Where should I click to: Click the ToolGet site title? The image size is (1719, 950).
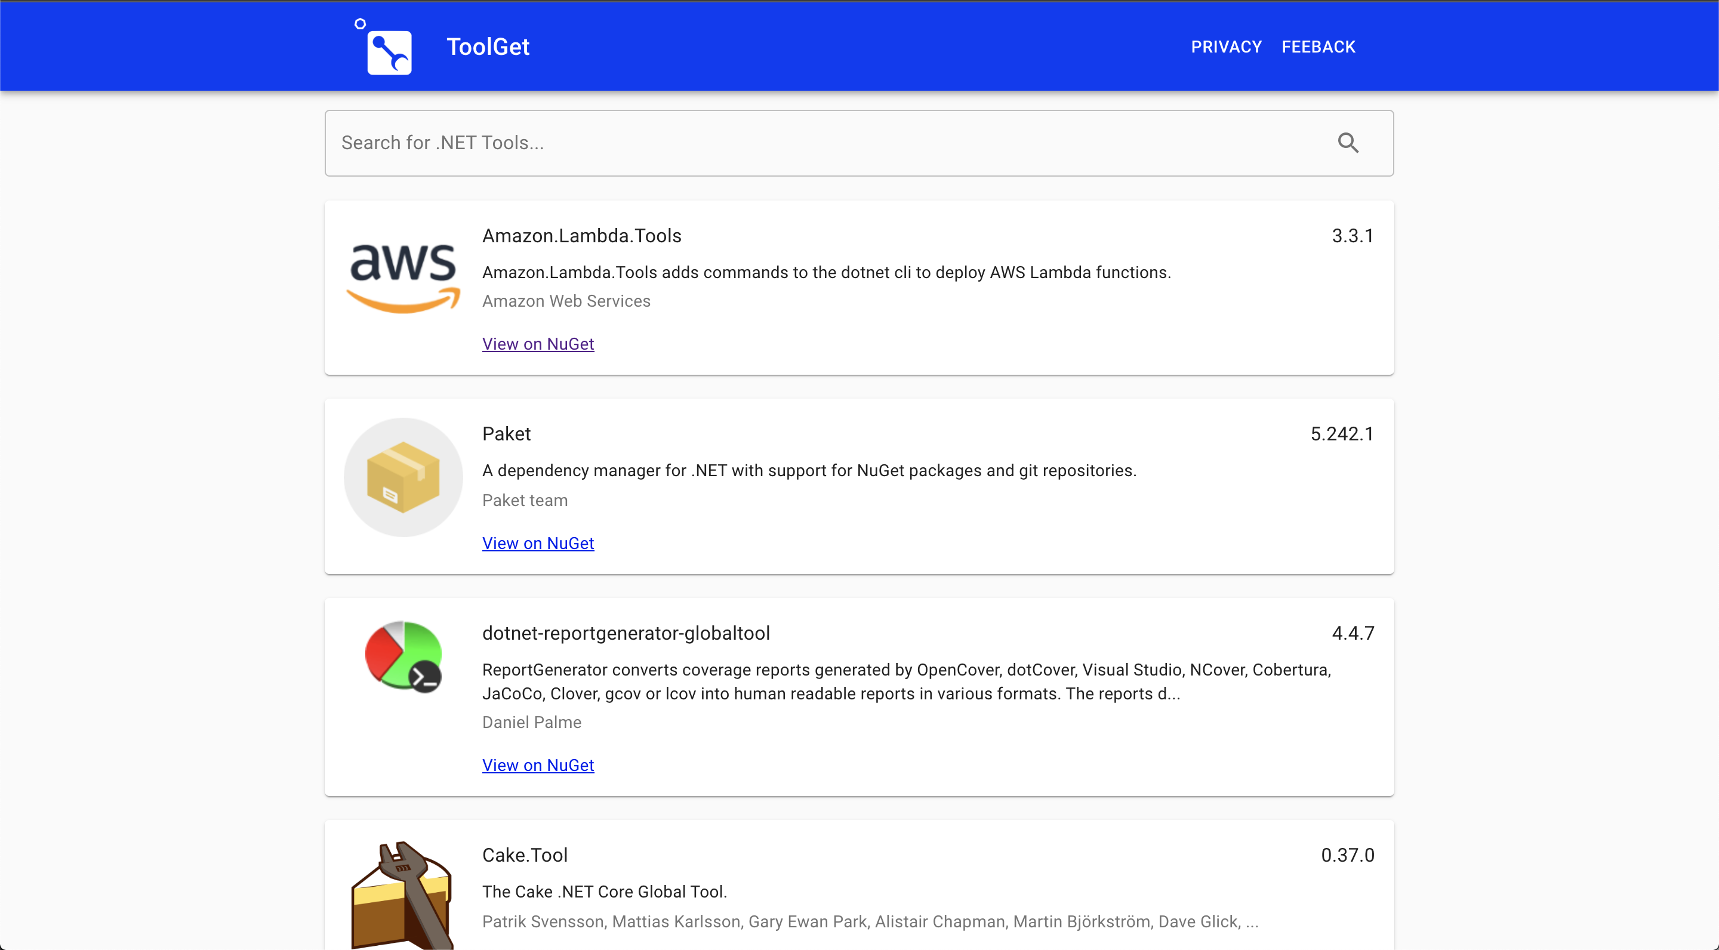[488, 47]
